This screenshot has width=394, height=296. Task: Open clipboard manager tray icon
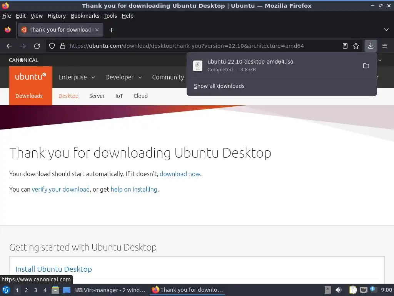(353, 290)
